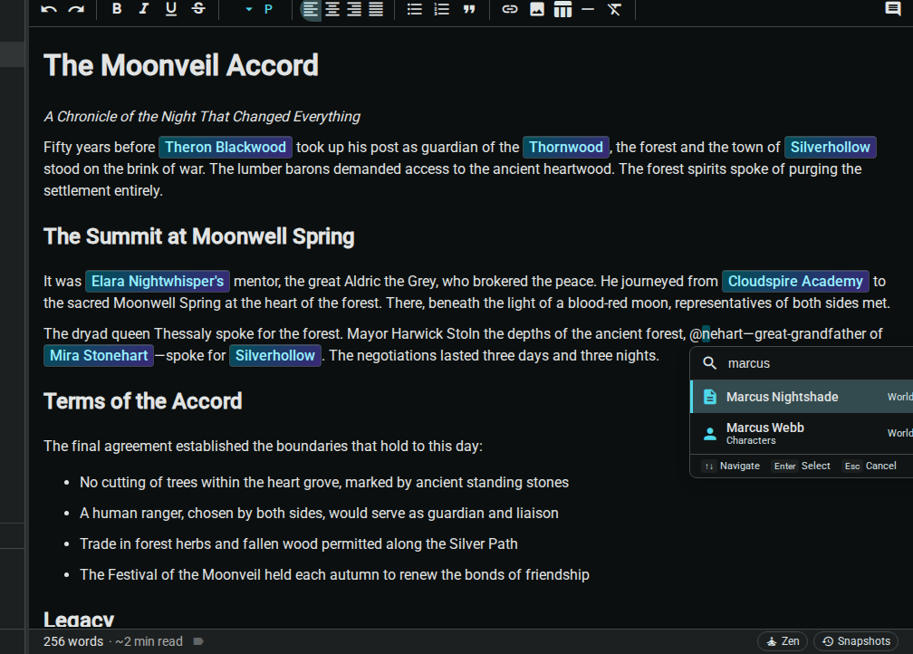Open the paragraph style dropdown
The image size is (913, 654).
(258, 9)
